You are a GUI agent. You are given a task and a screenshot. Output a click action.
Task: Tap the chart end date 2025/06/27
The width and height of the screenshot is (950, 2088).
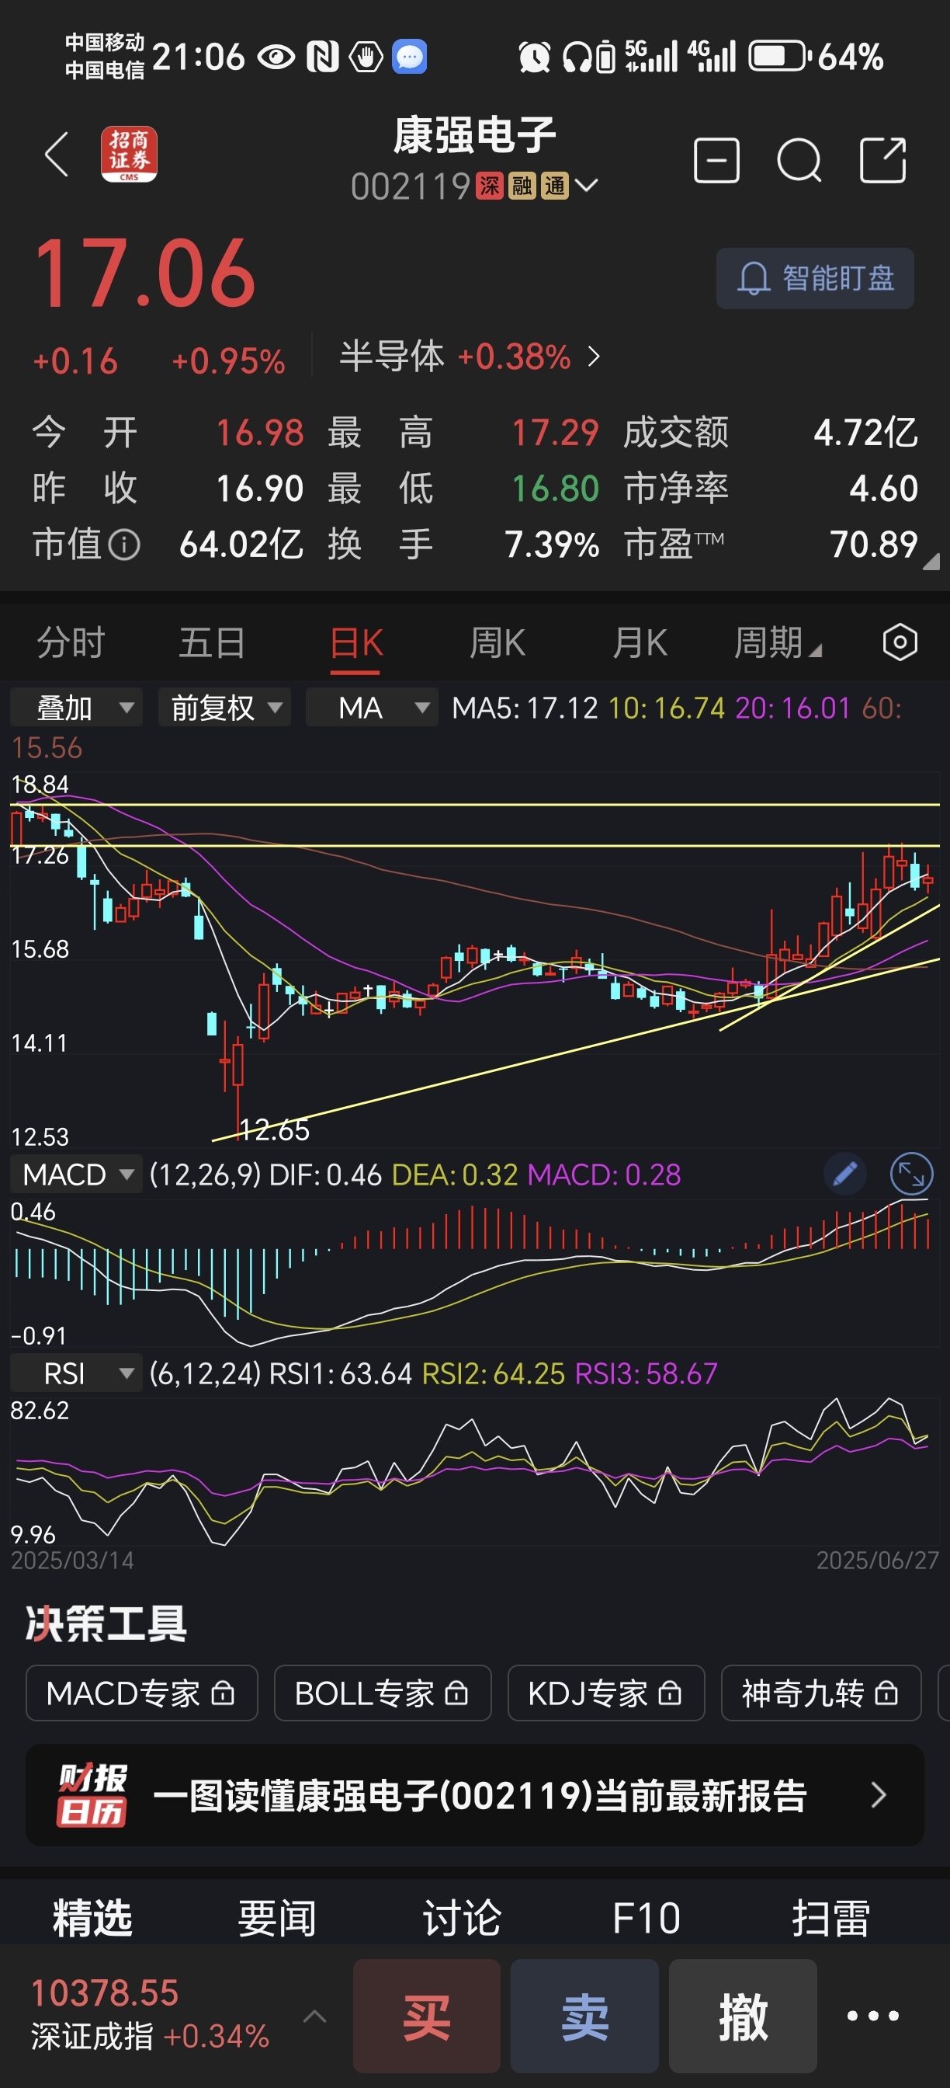pyautogui.click(x=877, y=1560)
